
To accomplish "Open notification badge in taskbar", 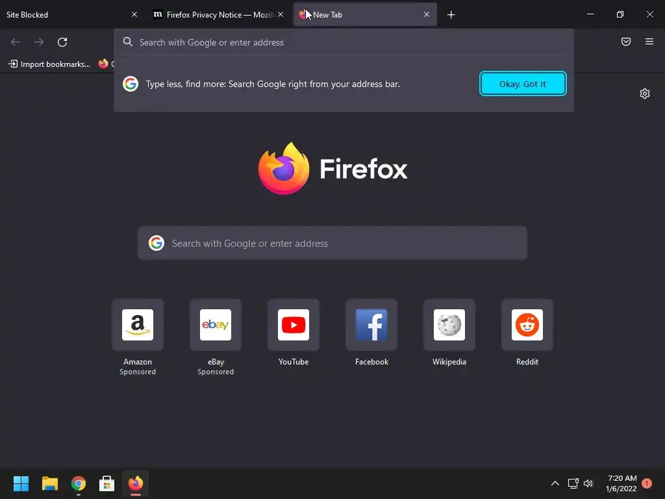I will point(647,483).
